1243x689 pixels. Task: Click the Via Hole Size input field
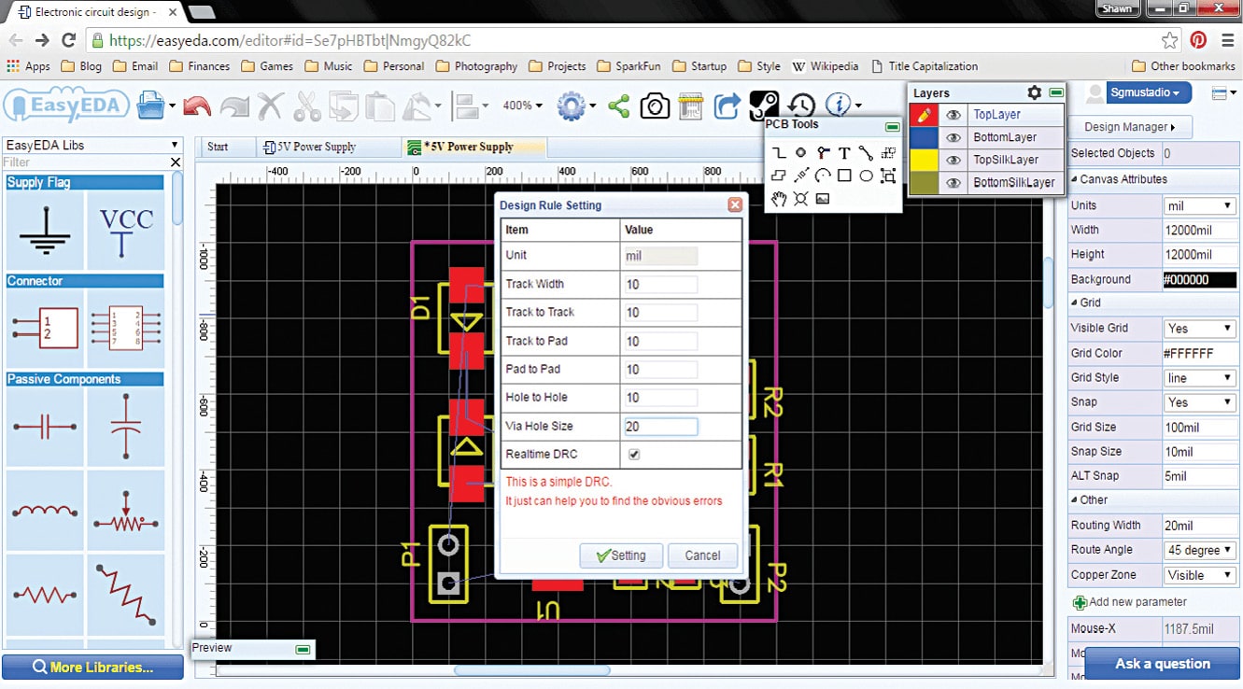pyautogui.click(x=660, y=427)
